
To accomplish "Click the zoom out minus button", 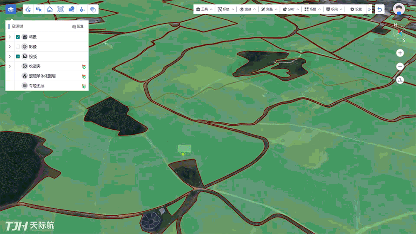I will [x=400, y=67].
